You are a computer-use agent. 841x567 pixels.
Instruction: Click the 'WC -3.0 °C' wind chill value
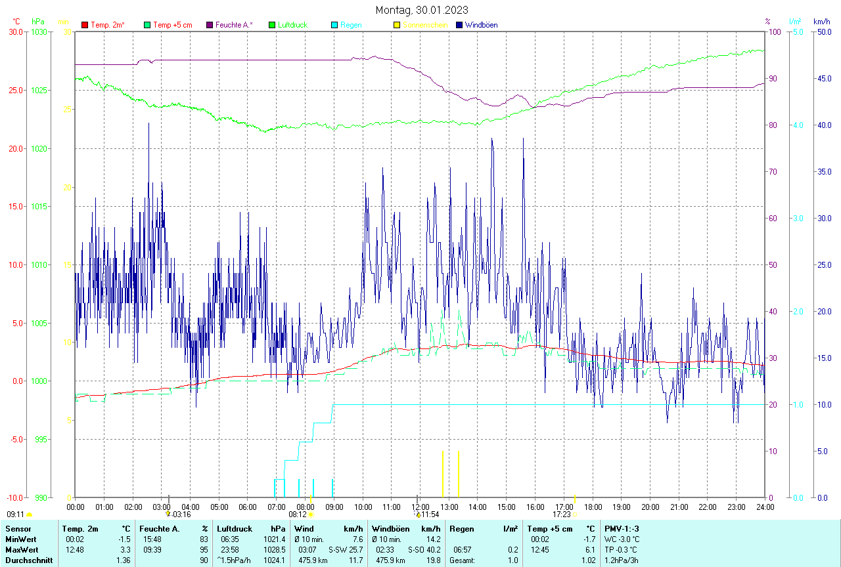[x=622, y=539]
